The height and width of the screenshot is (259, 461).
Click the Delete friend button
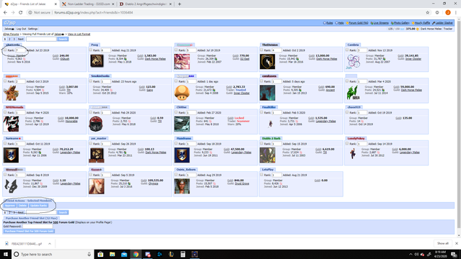(x=22, y=206)
